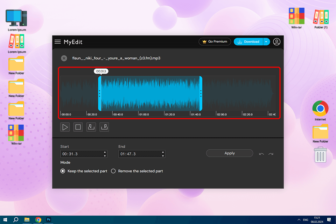Click the undo arrow next to Apply
This screenshot has height=224, width=336.
(x=261, y=154)
